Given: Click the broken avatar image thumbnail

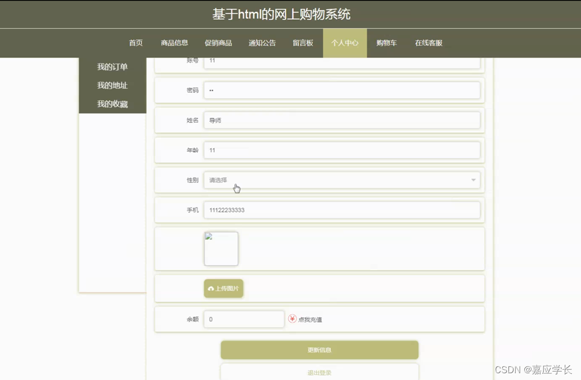Looking at the screenshot, I should coord(221,249).
